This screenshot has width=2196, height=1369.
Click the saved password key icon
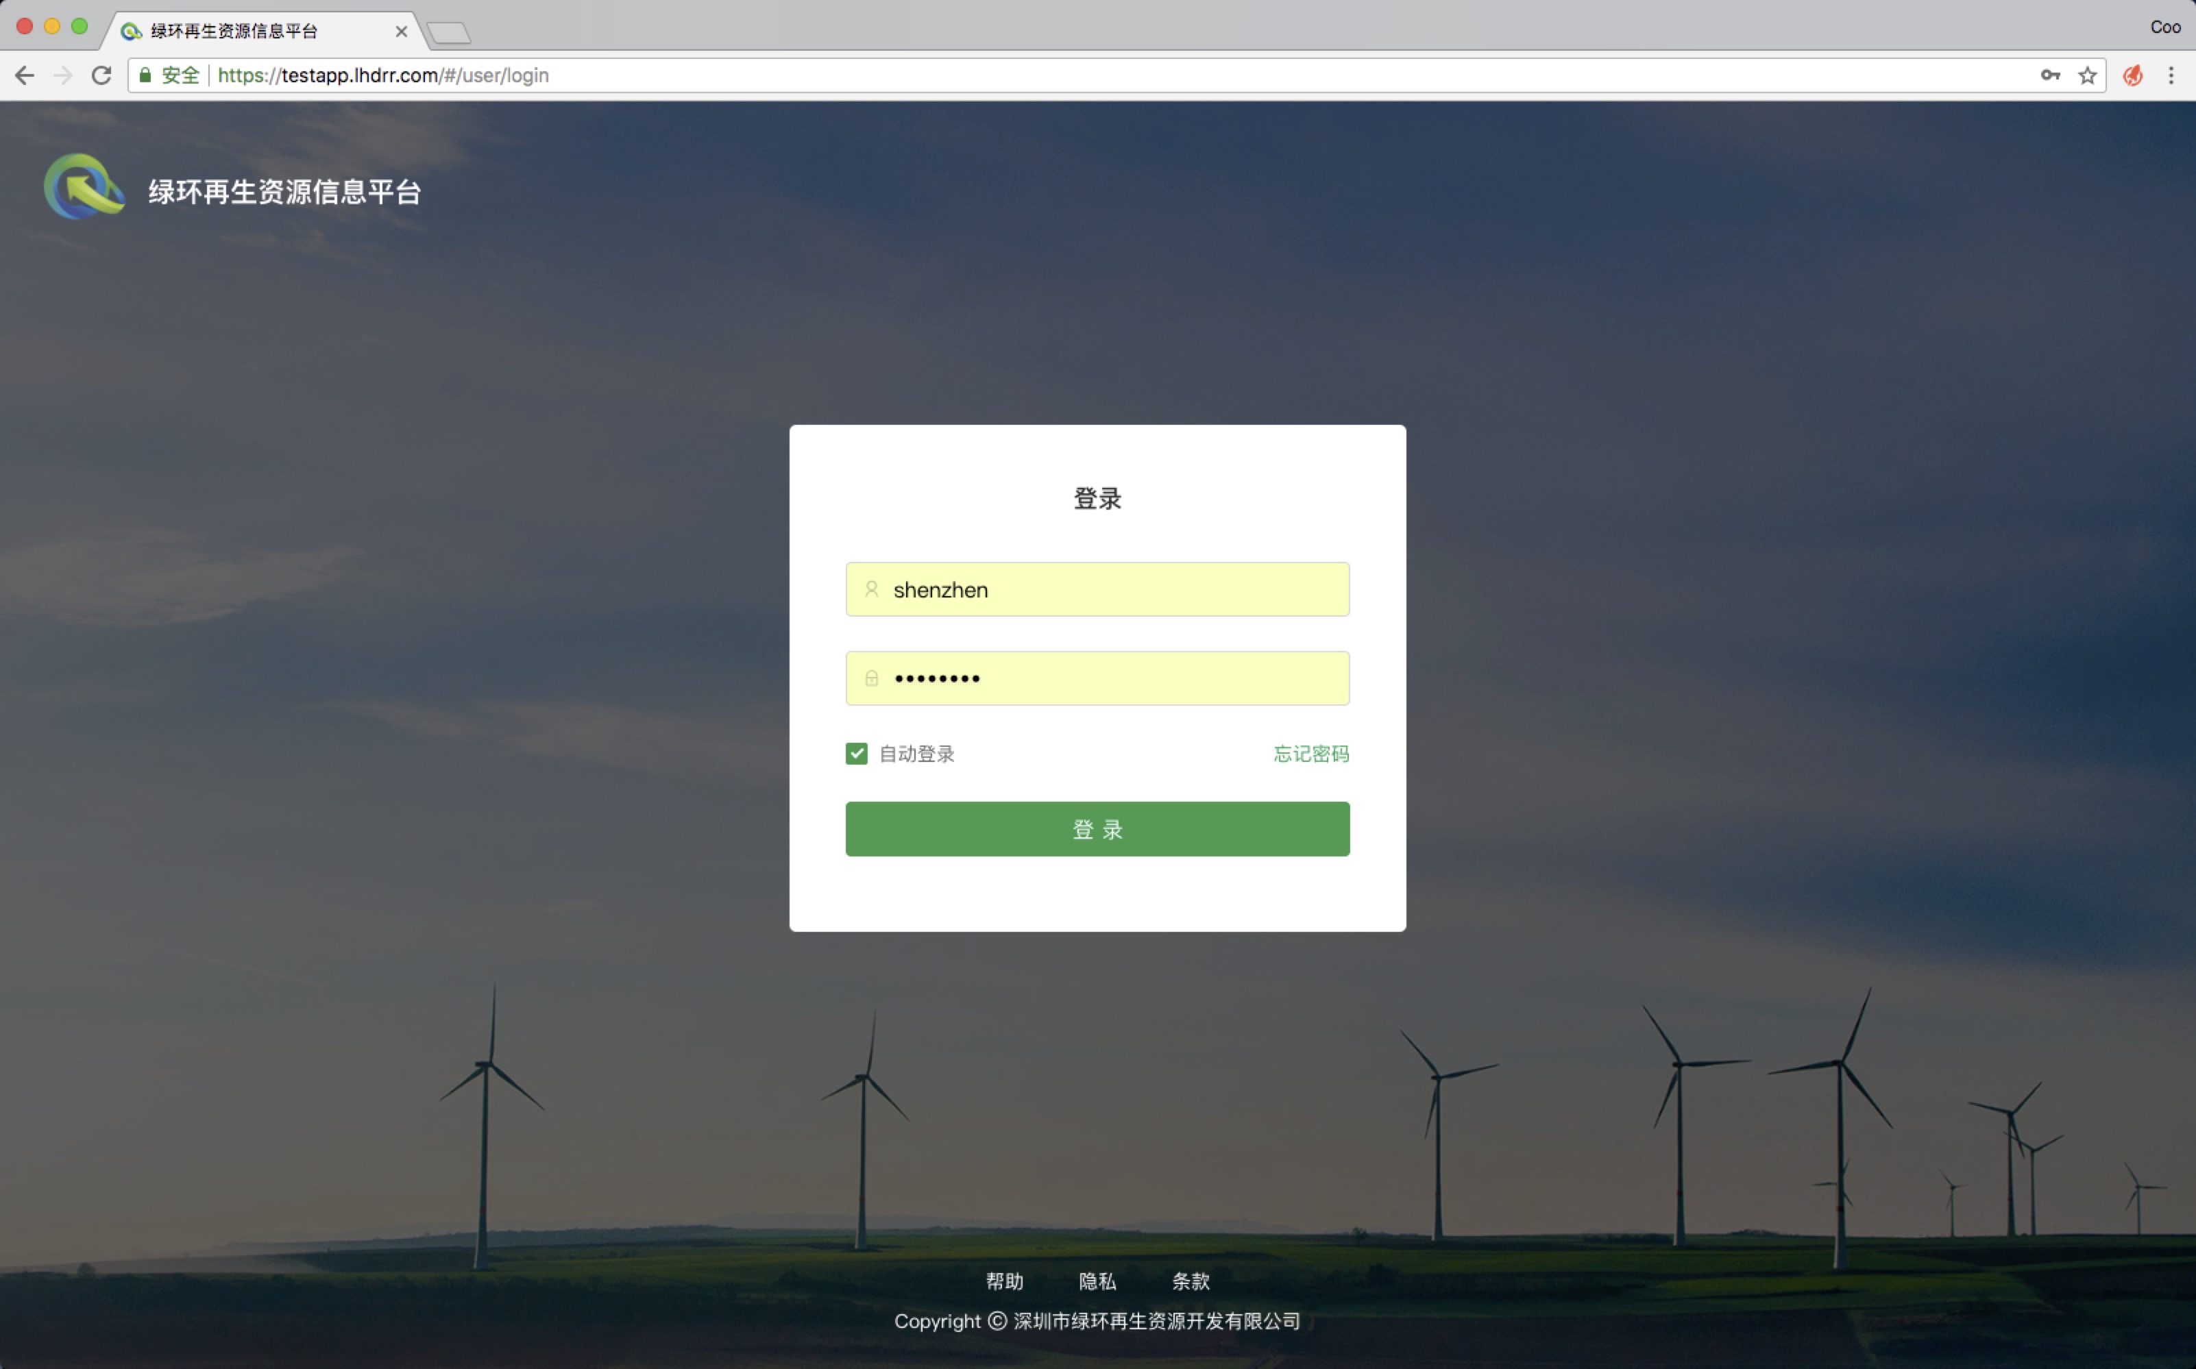pos(2050,75)
